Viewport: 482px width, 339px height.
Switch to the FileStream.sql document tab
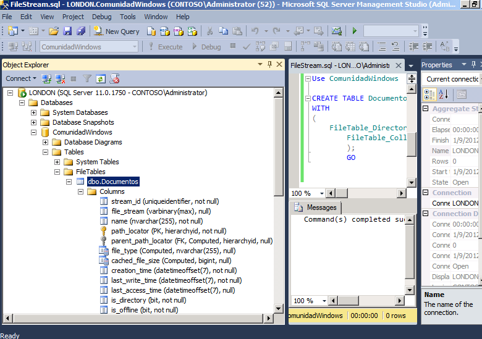tap(340, 65)
